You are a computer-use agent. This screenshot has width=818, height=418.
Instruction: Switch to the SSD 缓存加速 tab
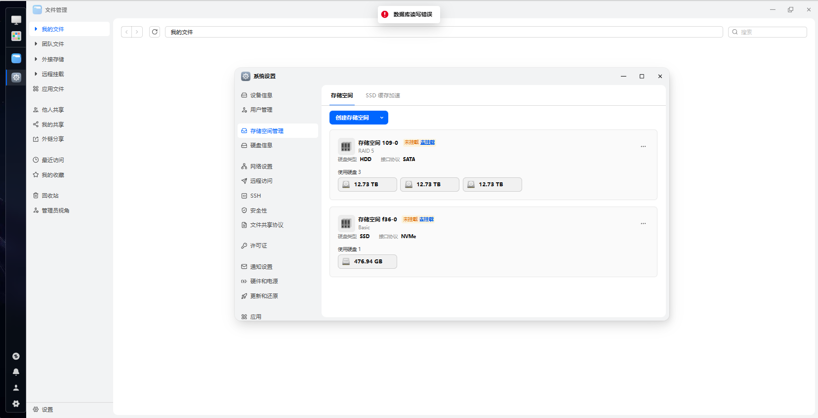[383, 95]
